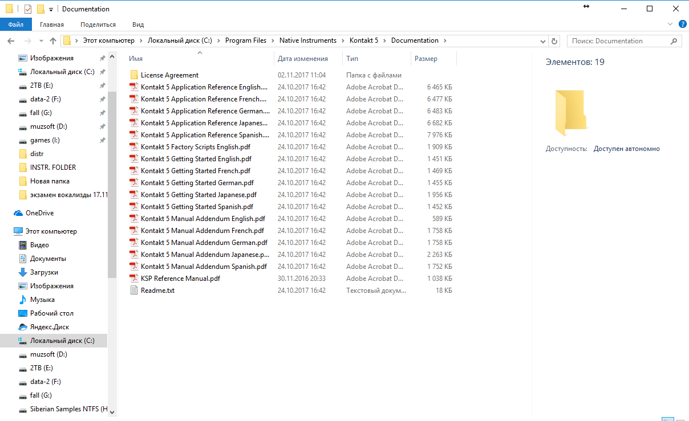Open INSTR. FOLDER in sidebar
The height and width of the screenshot is (421, 689).
point(54,167)
